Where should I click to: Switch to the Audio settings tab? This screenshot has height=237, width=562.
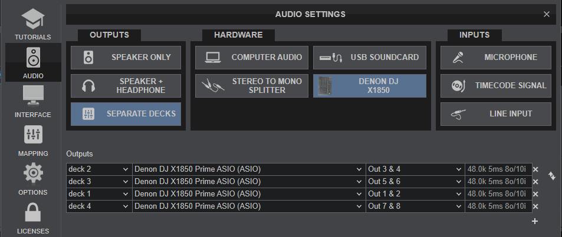(32, 62)
